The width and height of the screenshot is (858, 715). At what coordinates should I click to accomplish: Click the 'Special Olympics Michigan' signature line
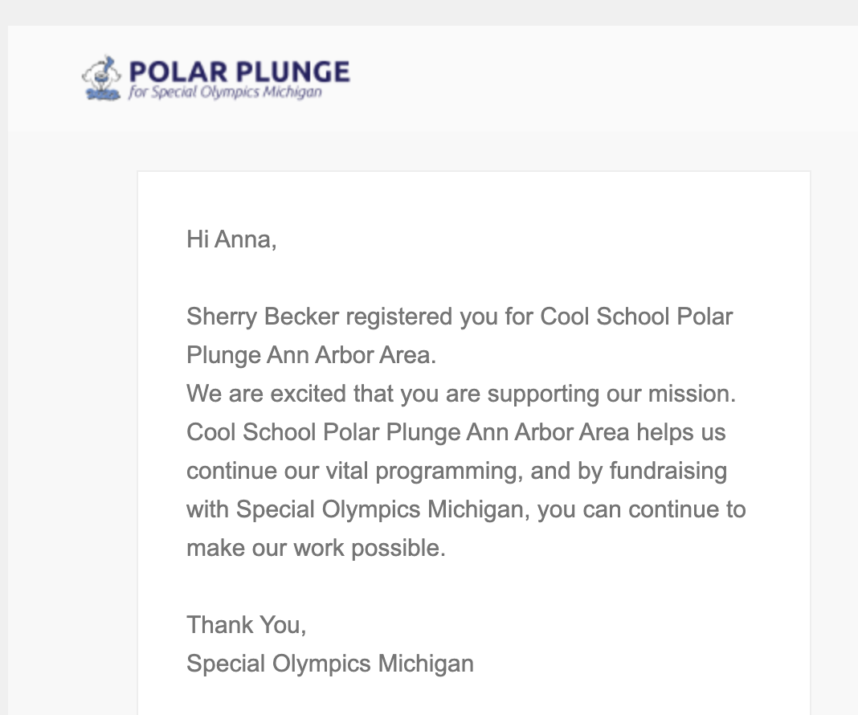tap(329, 664)
